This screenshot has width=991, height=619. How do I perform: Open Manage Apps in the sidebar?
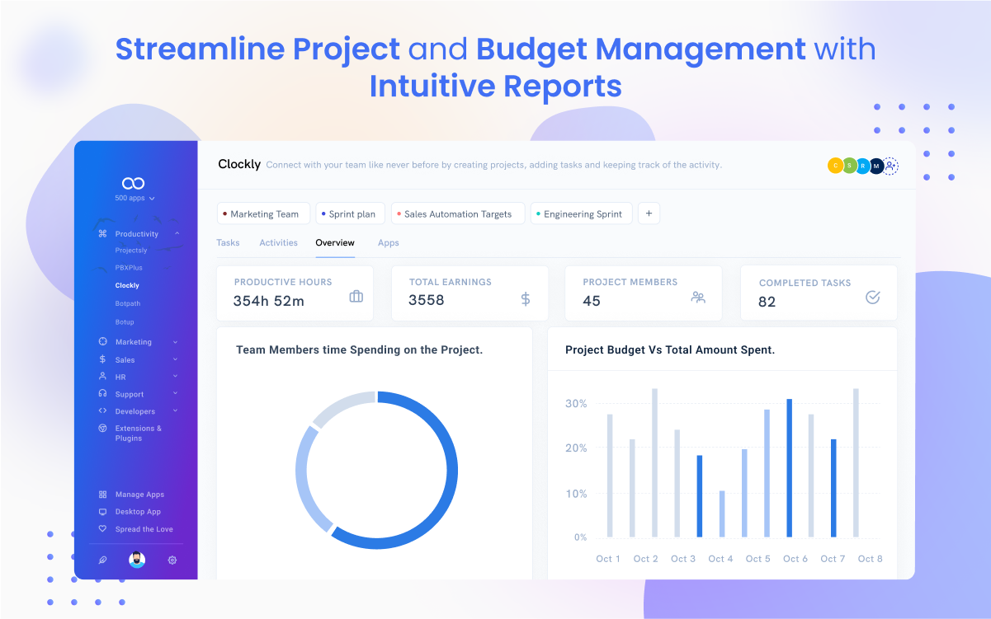139,495
